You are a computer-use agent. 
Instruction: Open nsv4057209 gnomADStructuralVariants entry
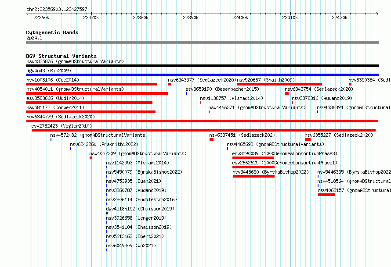pos(138,153)
